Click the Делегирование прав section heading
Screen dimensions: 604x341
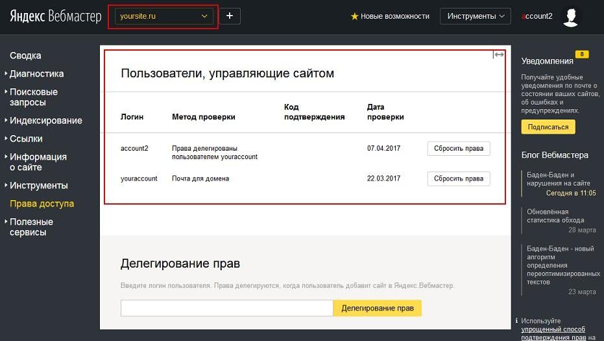pyautogui.click(x=180, y=264)
